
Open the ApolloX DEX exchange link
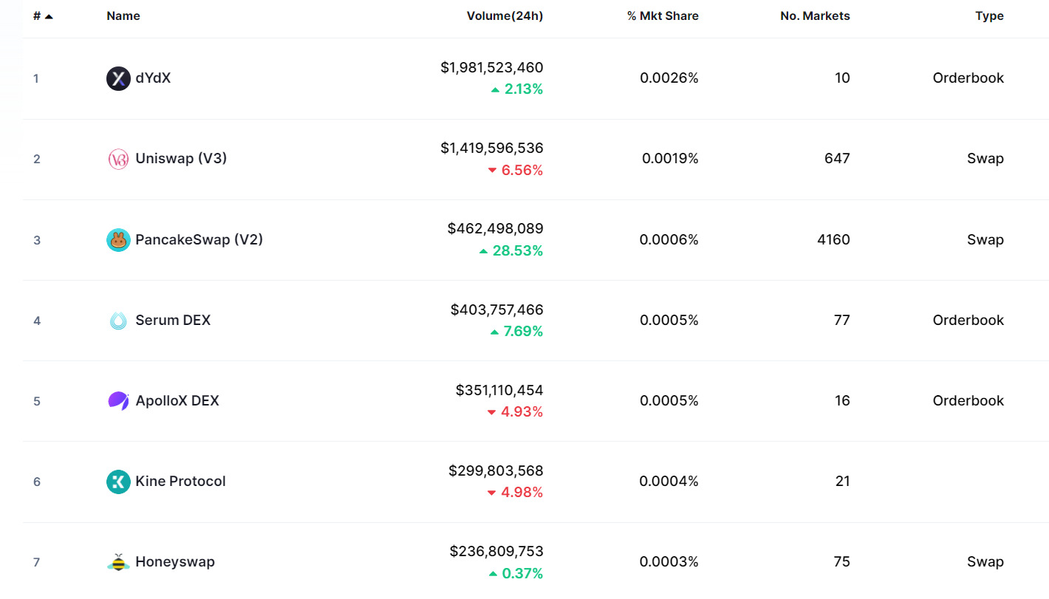click(x=177, y=400)
